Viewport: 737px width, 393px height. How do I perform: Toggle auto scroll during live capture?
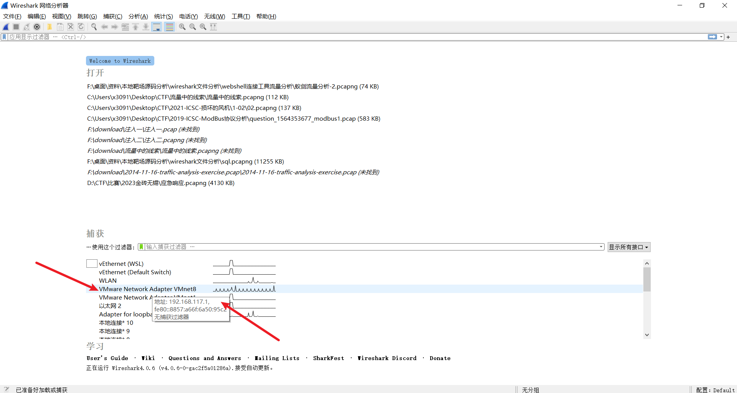157,27
